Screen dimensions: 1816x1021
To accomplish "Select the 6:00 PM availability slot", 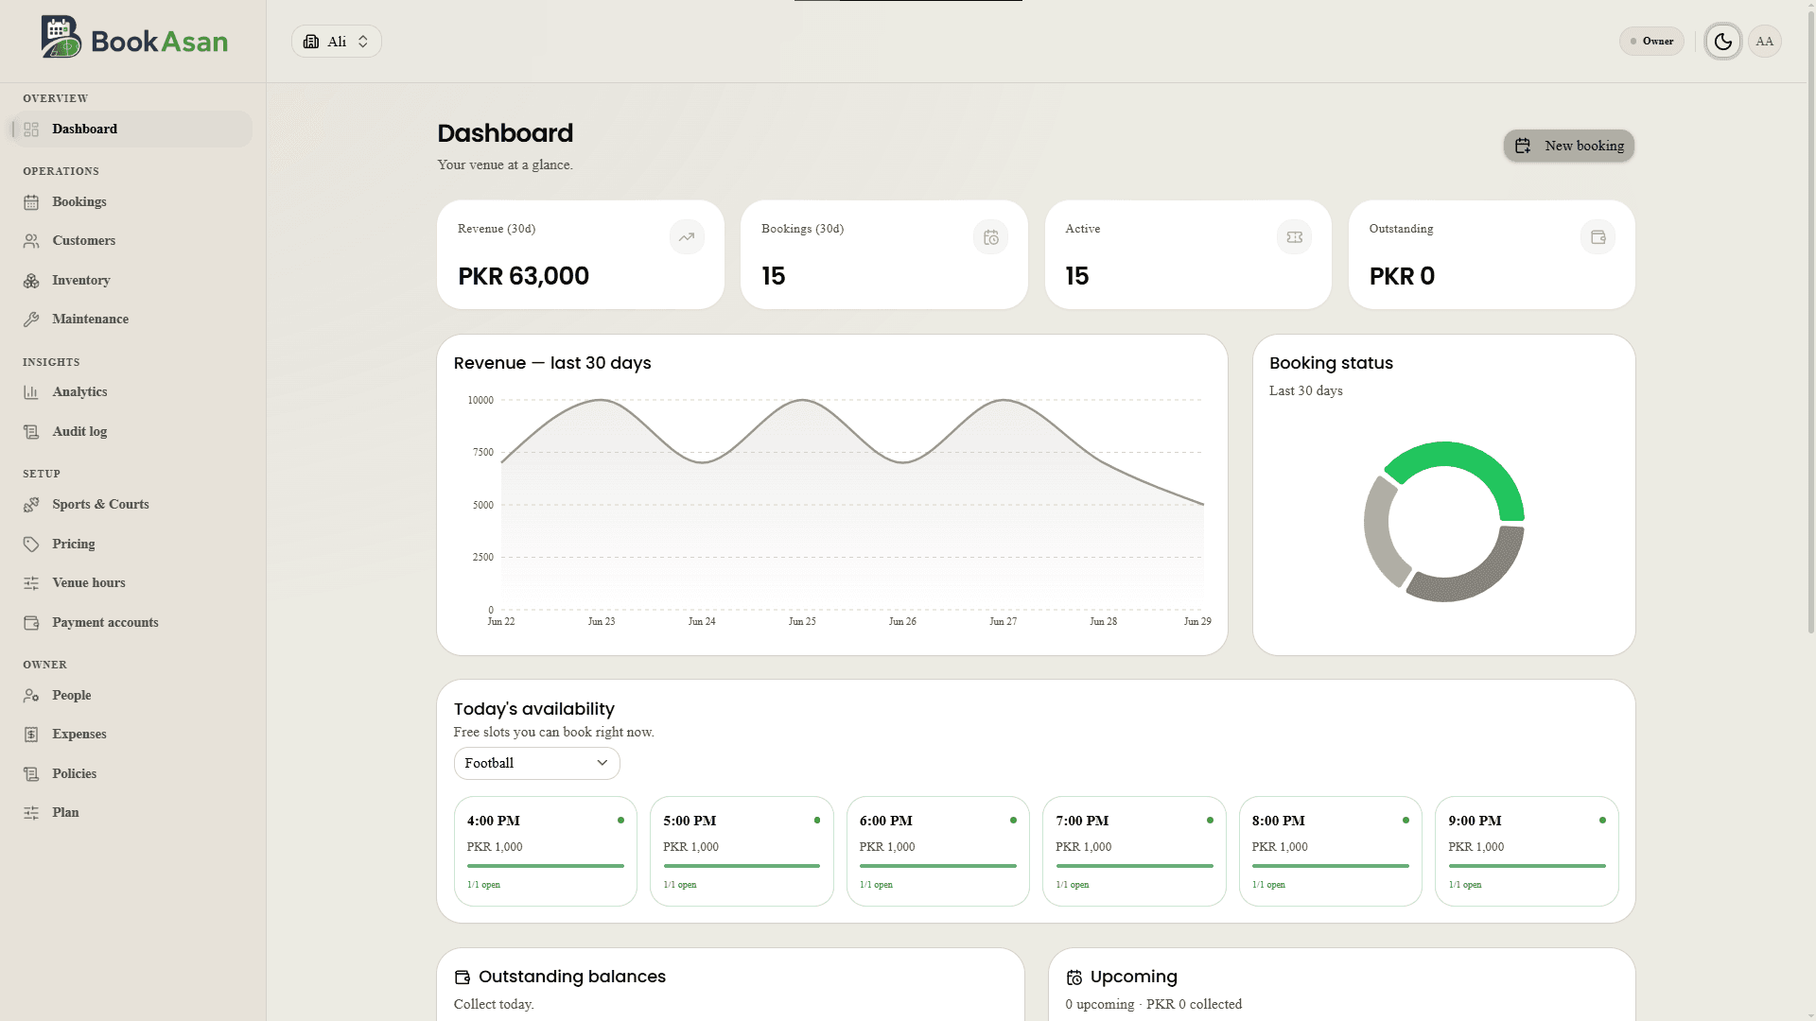I will pyautogui.click(x=938, y=852).
